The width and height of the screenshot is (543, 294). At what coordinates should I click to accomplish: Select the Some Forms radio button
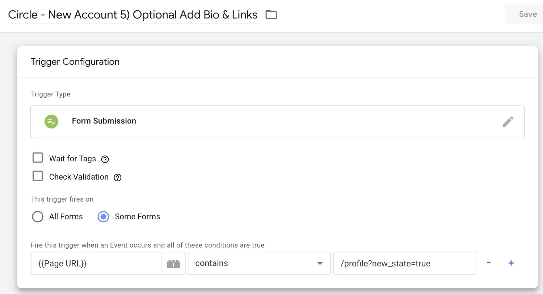coord(104,217)
